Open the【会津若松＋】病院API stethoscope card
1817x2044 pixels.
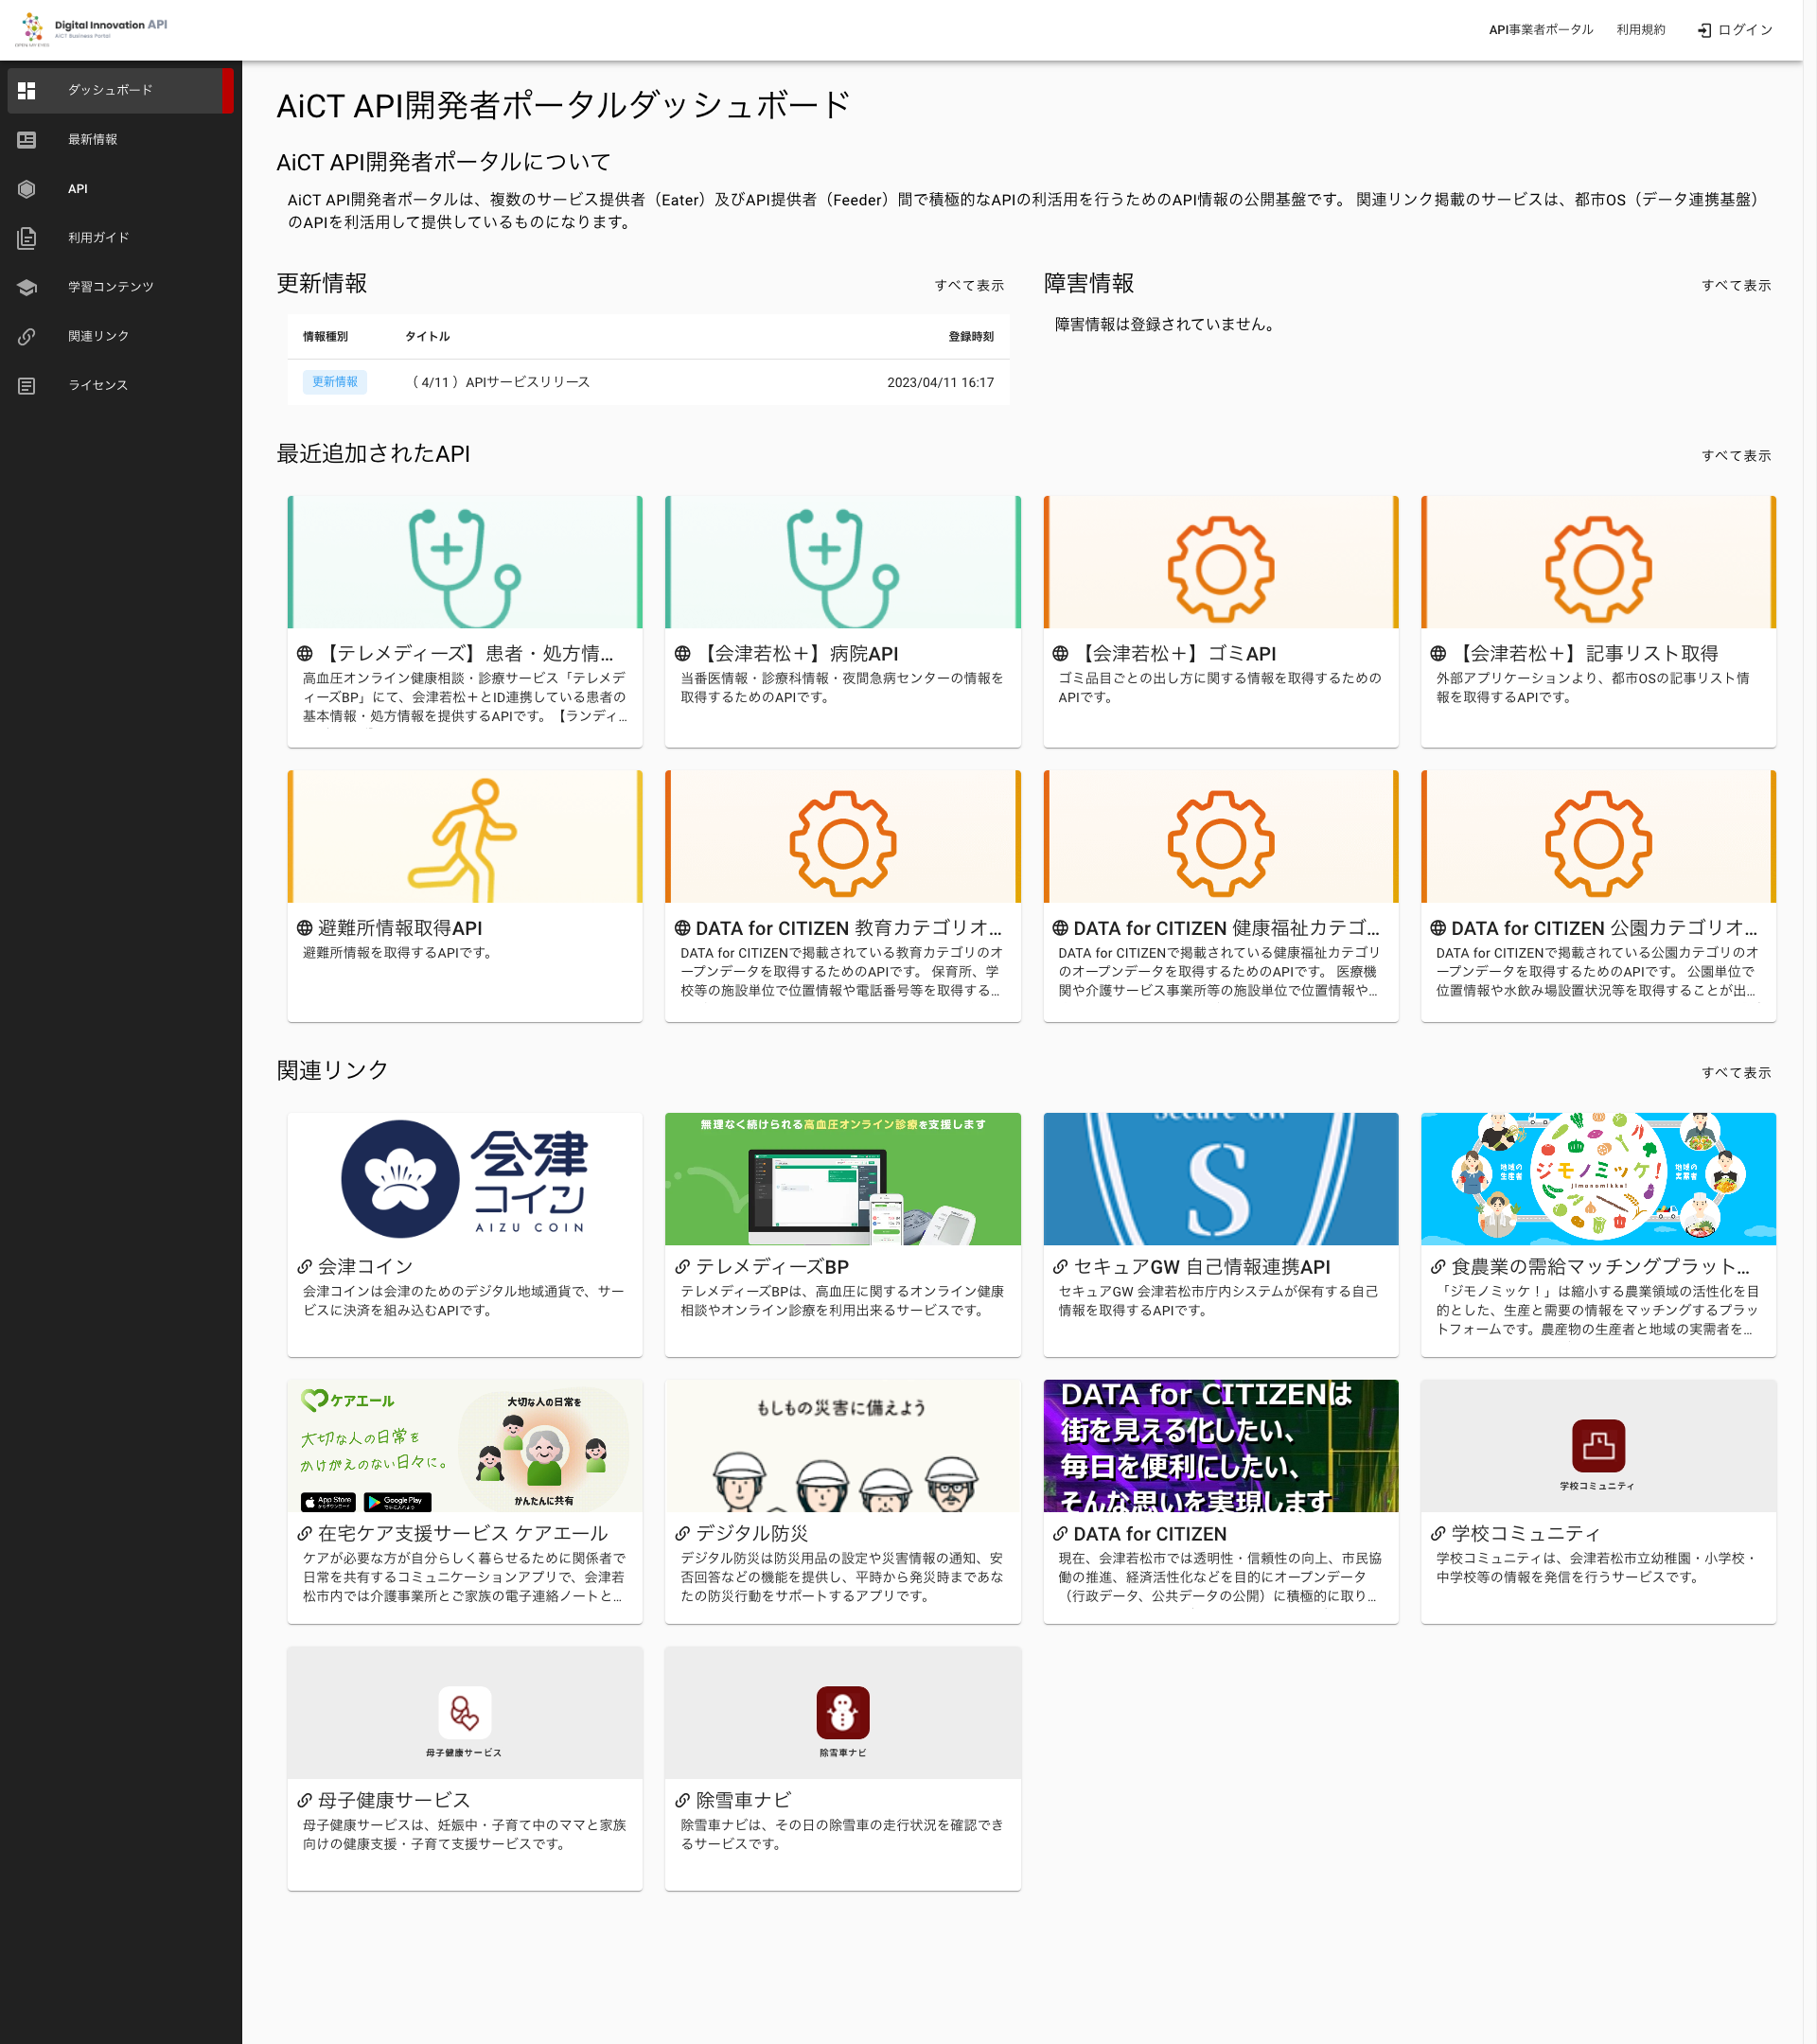tap(842, 563)
